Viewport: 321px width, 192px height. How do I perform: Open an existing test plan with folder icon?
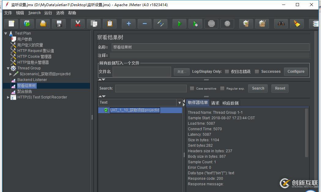43,23
